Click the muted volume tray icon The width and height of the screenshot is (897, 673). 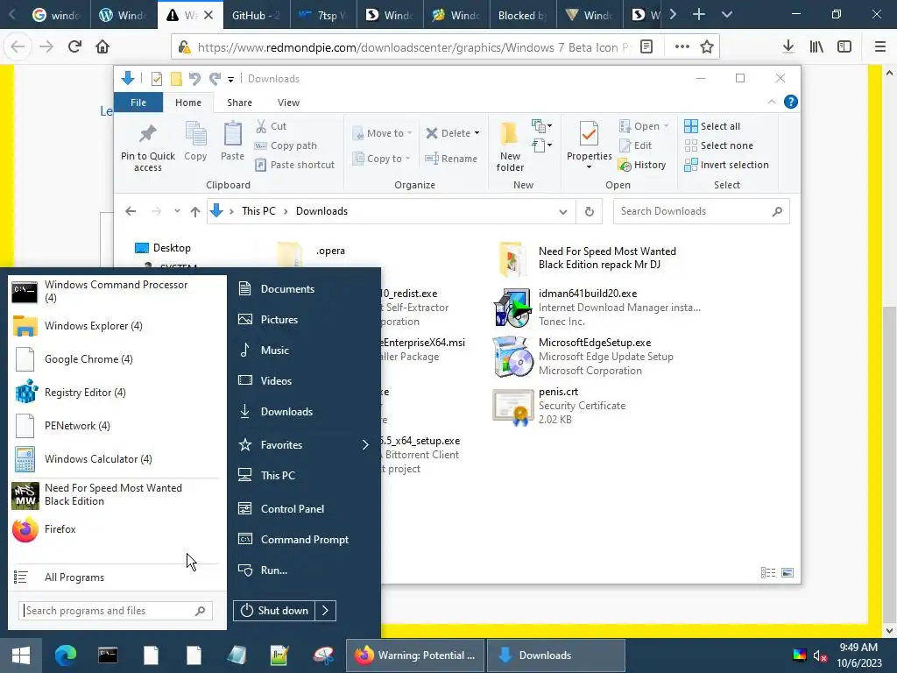pyautogui.click(x=820, y=655)
